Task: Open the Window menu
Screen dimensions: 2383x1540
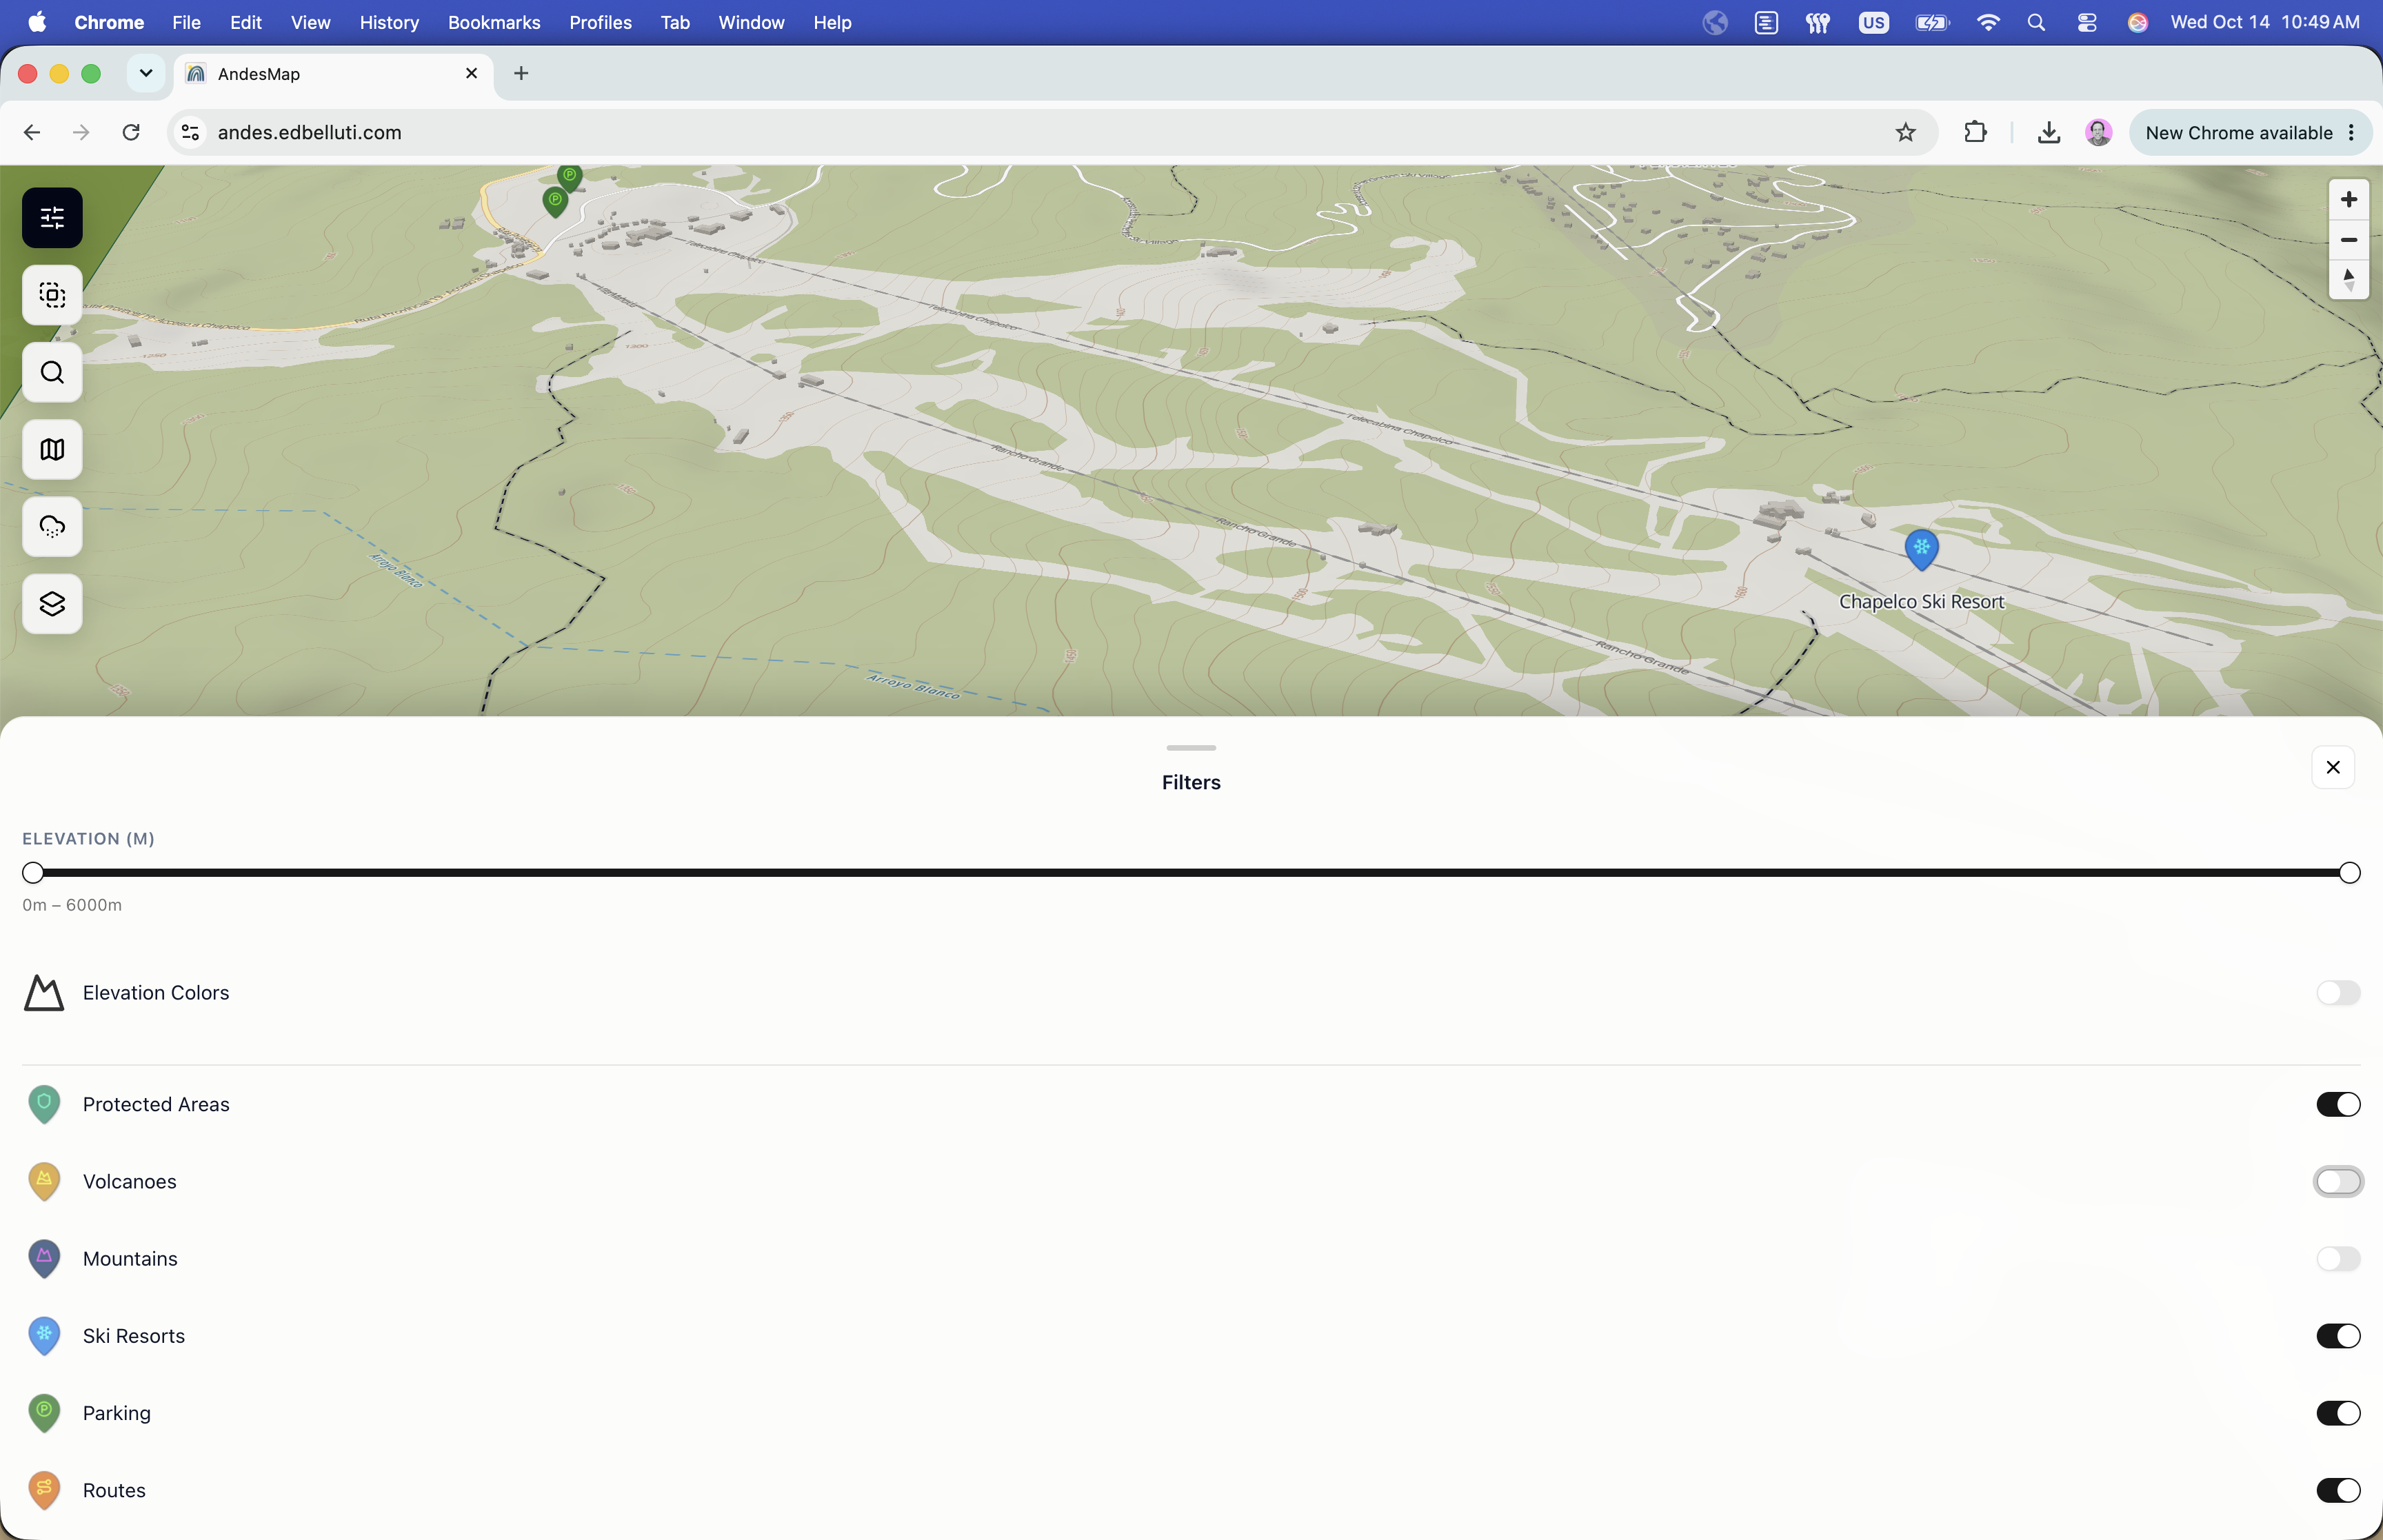Action: point(751,22)
